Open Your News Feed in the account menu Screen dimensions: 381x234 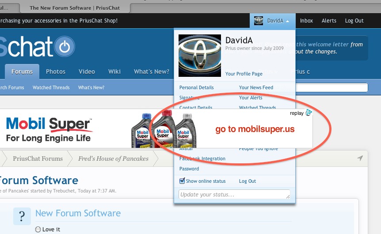256,87
